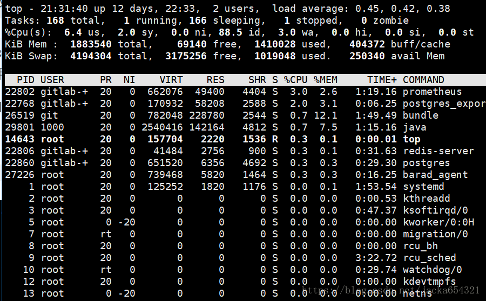486x301 pixels.
Task: Click PID 22860 in the process list
Action: click(19, 163)
